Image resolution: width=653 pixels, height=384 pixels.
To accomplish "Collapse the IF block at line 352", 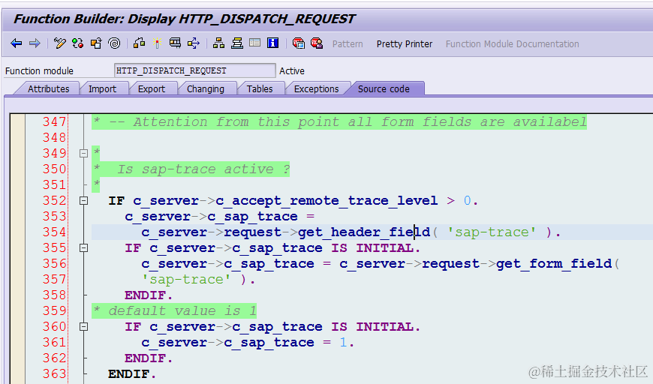I will (x=84, y=200).
